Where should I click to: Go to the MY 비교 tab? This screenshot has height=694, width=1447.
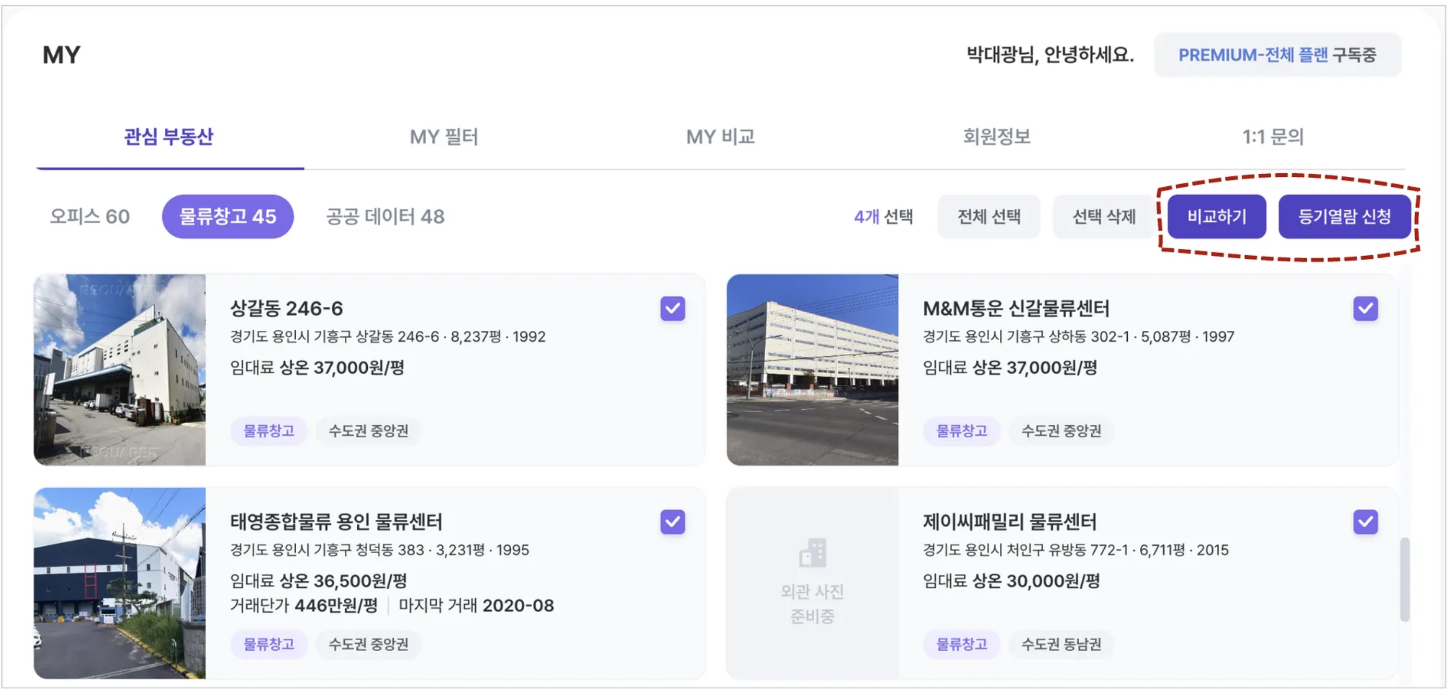[x=720, y=137]
